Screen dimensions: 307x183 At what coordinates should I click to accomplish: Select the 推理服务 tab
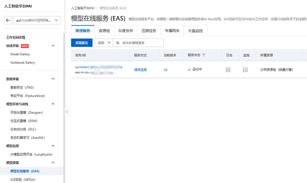[83, 31]
